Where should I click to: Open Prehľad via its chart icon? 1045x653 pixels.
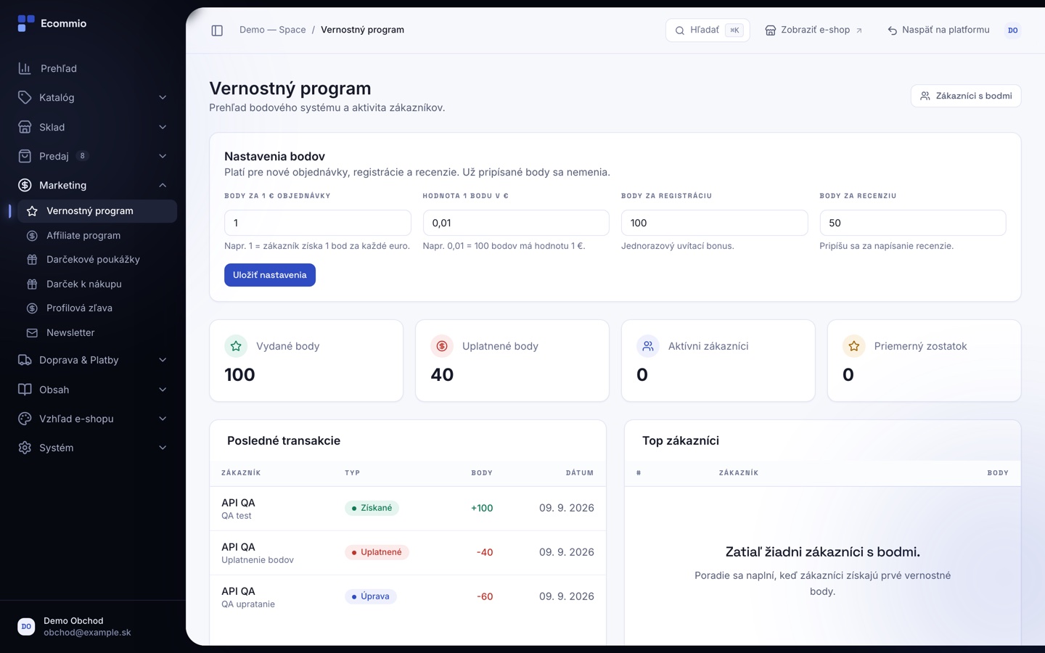pyautogui.click(x=25, y=68)
